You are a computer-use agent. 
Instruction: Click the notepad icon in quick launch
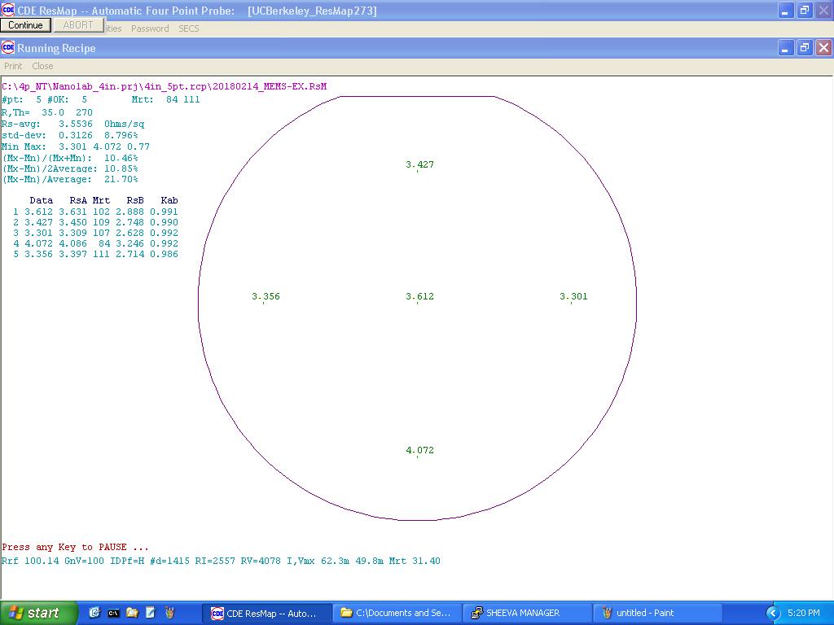click(151, 613)
